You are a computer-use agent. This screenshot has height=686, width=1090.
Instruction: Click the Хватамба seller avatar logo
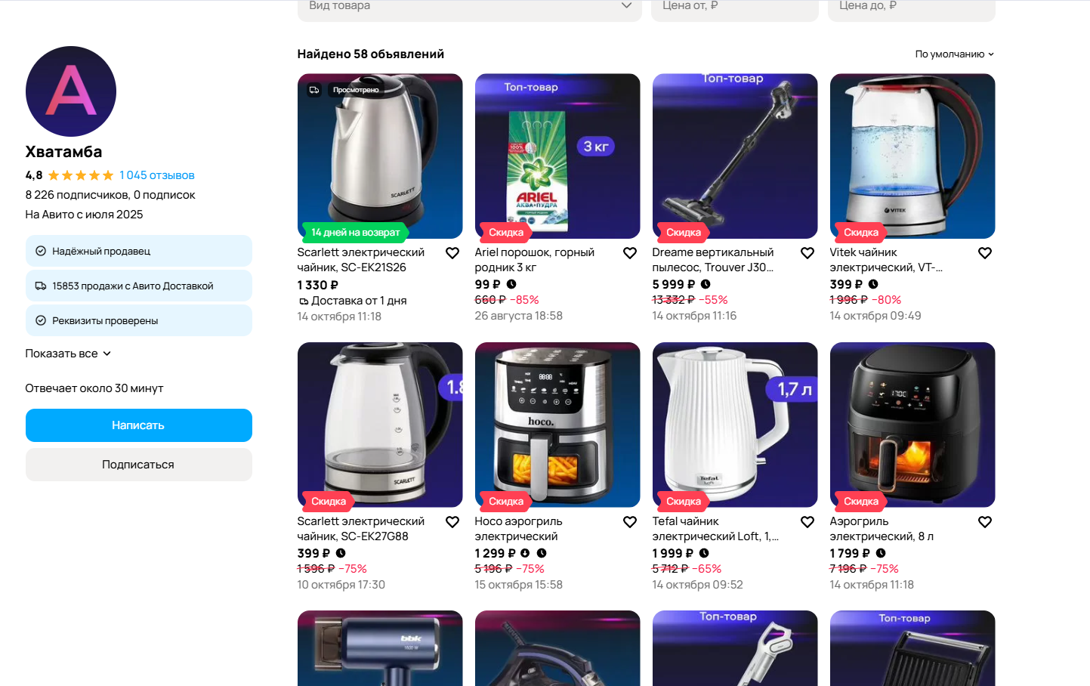click(x=71, y=91)
